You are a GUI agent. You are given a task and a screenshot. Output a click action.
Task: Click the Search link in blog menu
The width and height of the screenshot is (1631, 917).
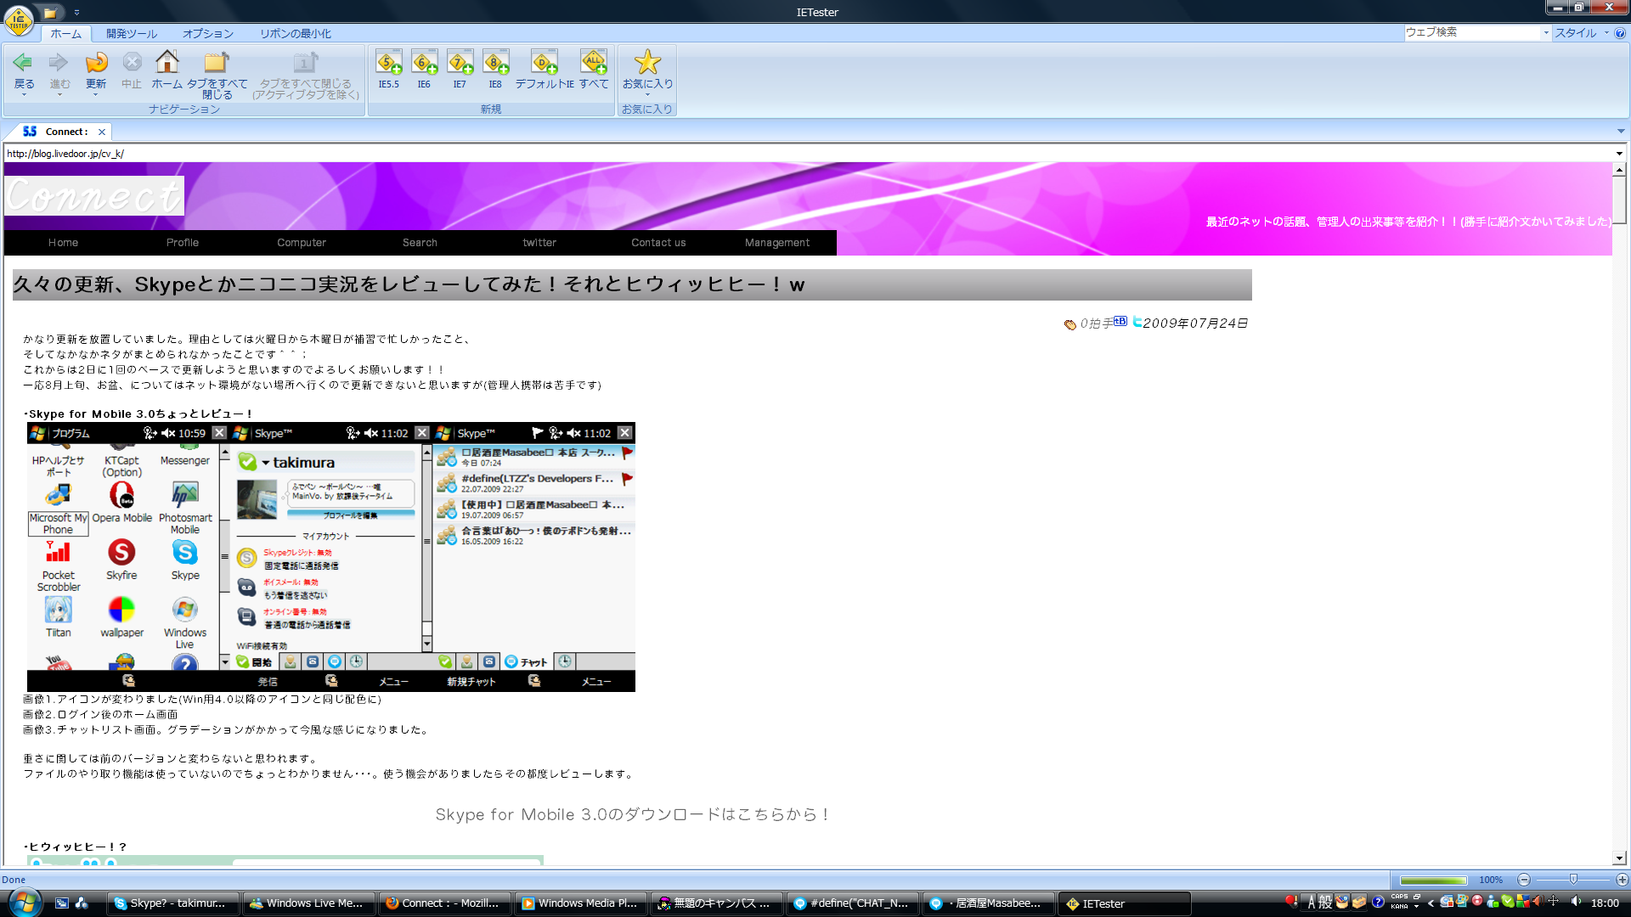click(420, 243)
